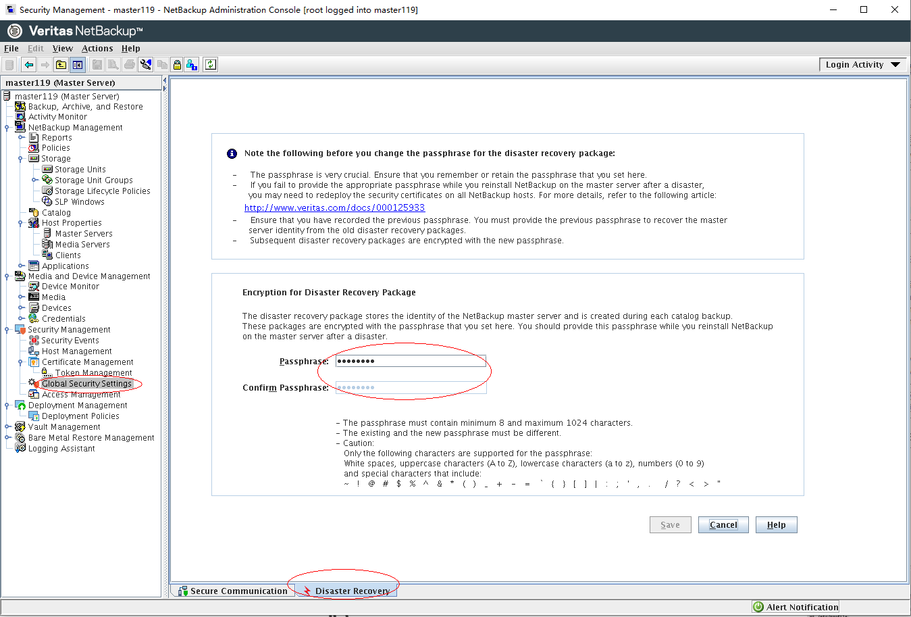
Task: Click the Cancel button
Action: [x=723, y=525]
